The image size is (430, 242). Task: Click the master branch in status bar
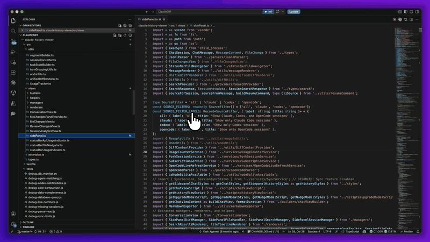(x=25, y=232)
